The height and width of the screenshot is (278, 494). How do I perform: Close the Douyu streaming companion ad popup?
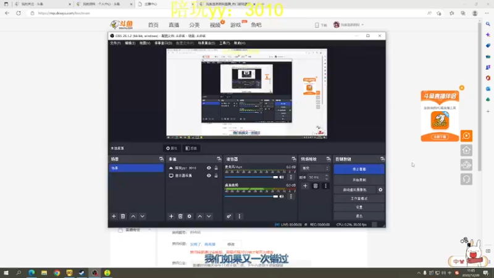click(462, 88)
